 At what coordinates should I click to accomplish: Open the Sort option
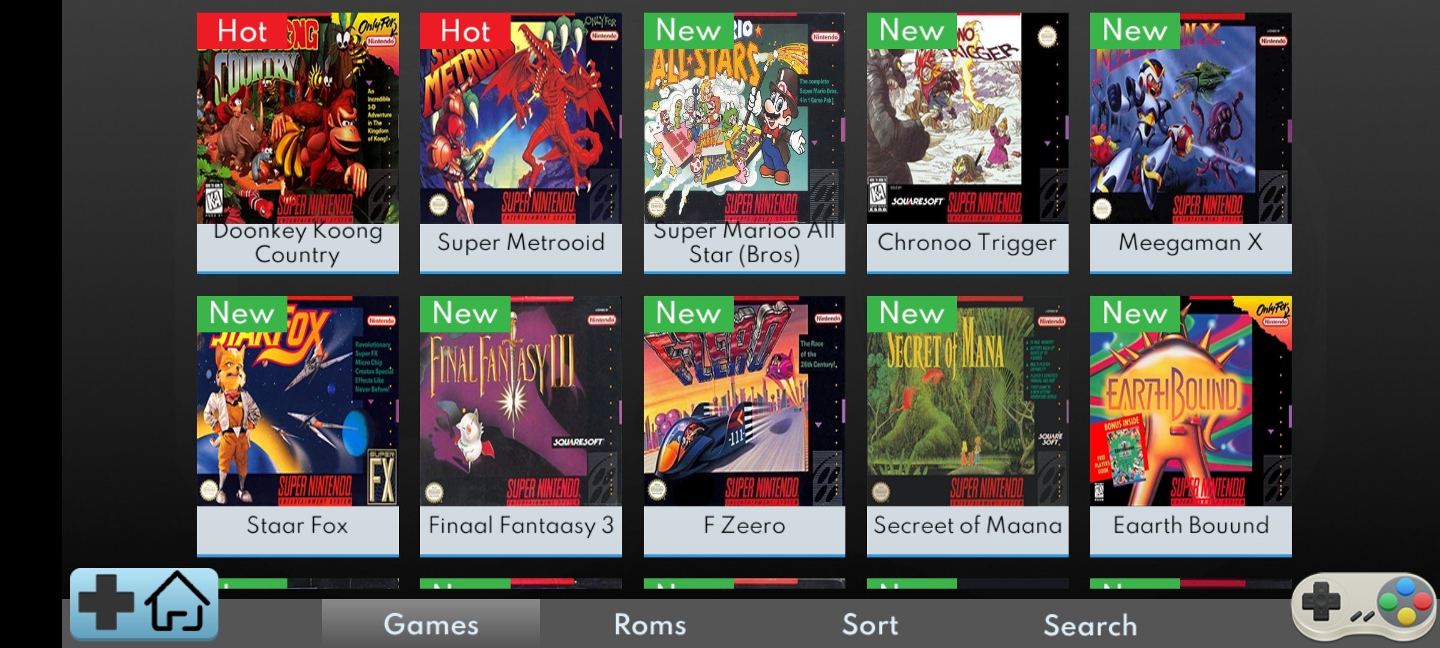click(x=870, y=624)
